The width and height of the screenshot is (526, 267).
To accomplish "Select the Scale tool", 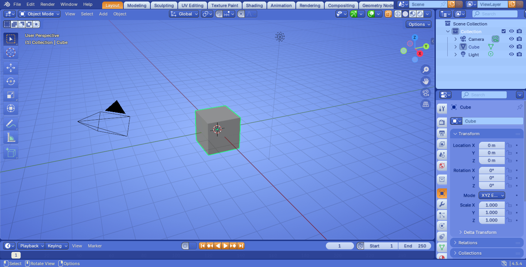I will point(11,95).
